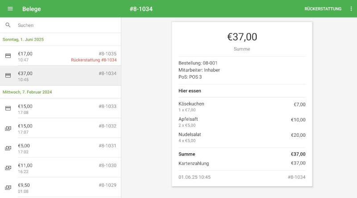Open the red Rückerstattung #8-1034 link

pos(94,60)
